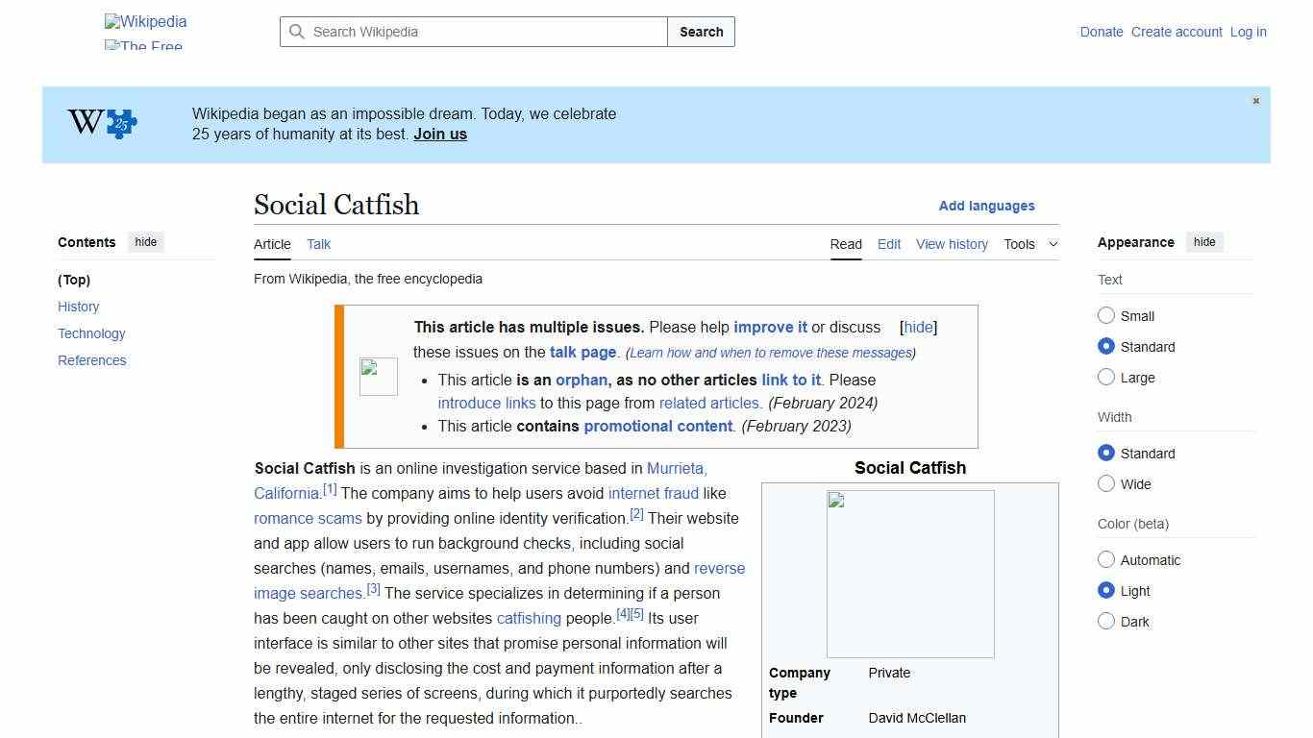Open the View history tab
The height and width of the screenshot is (738, 1313).
952,244
